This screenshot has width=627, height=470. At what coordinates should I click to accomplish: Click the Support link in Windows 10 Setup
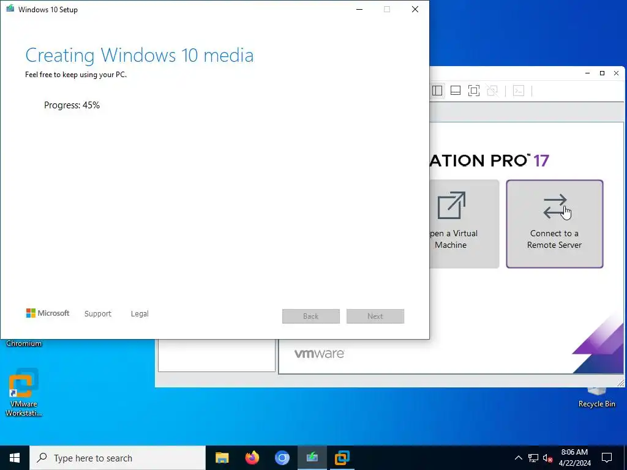(x=98, y=314)
